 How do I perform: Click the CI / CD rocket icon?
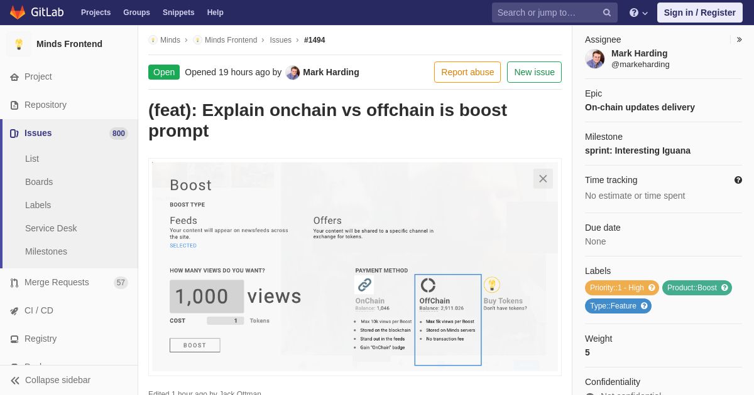point(14,310)
